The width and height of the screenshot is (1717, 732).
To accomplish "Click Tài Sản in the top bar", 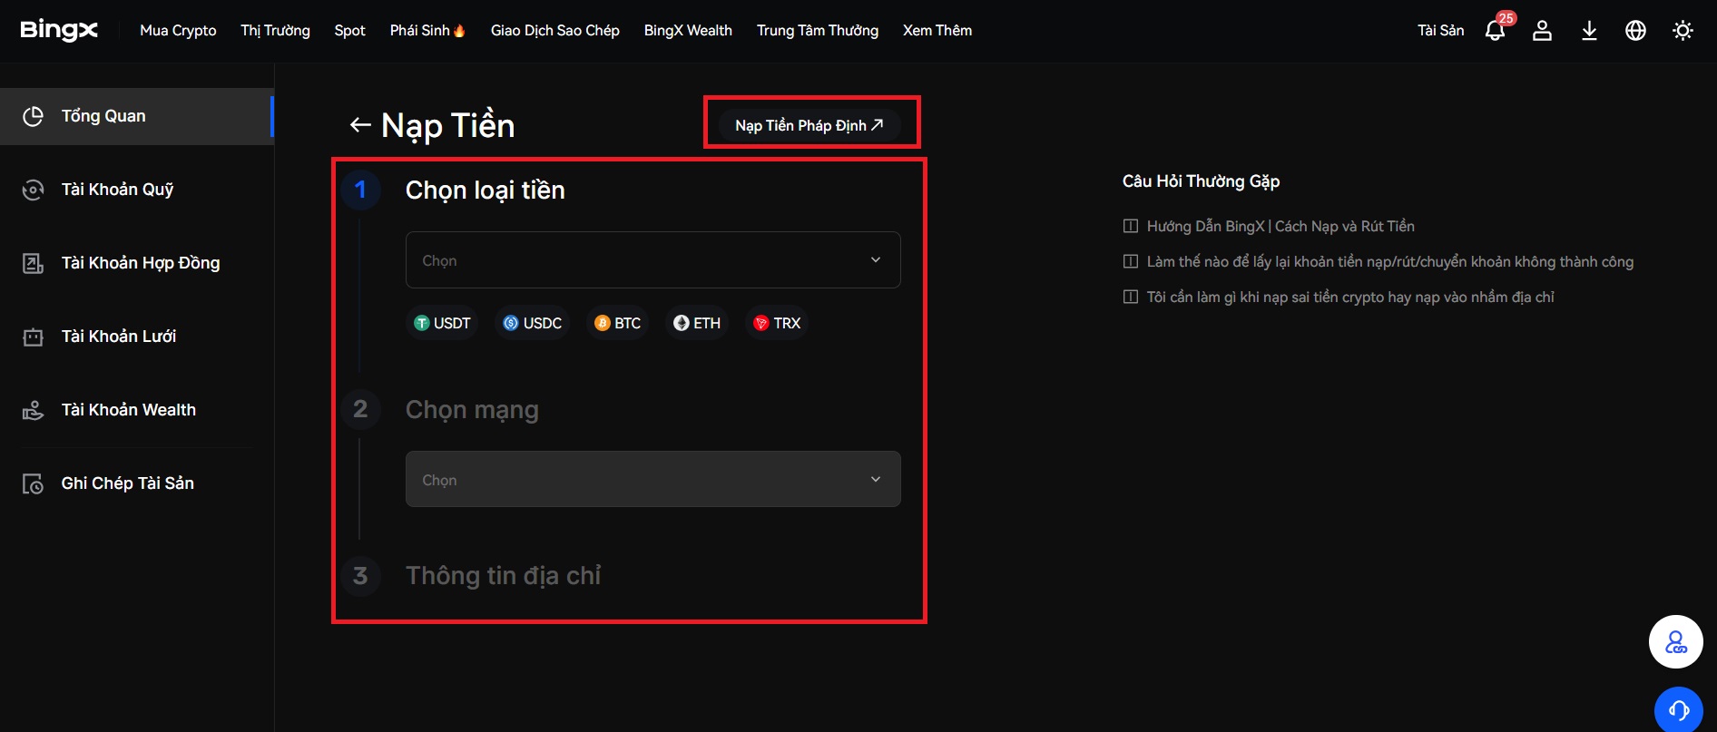I will pos(1441,30).
